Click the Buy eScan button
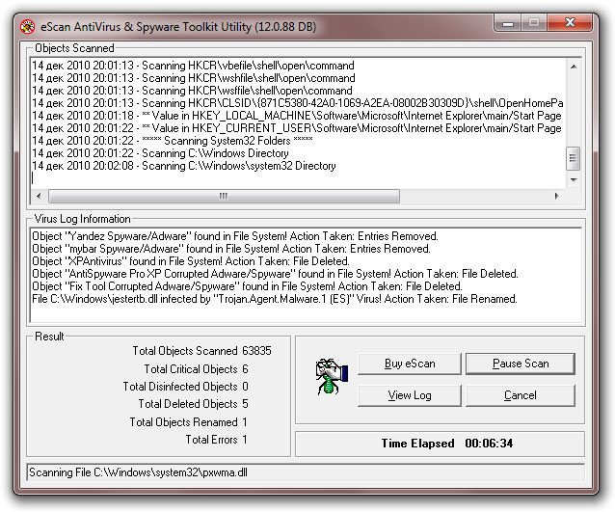This screenshot has height=512, width=615. [410, 364]
